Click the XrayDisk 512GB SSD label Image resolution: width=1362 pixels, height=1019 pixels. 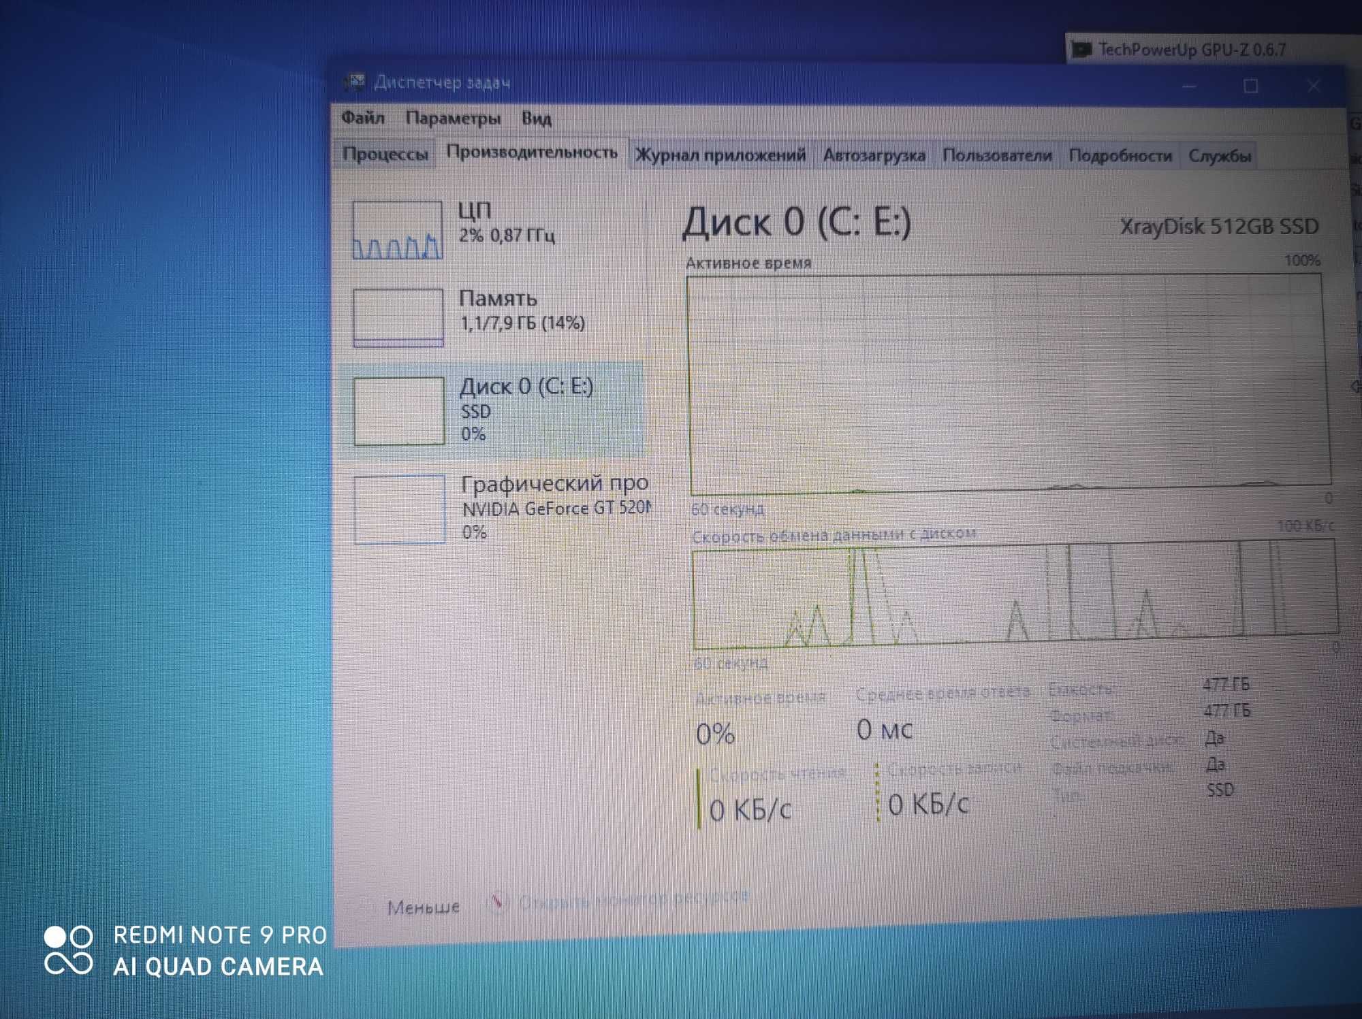(1219, 226)
